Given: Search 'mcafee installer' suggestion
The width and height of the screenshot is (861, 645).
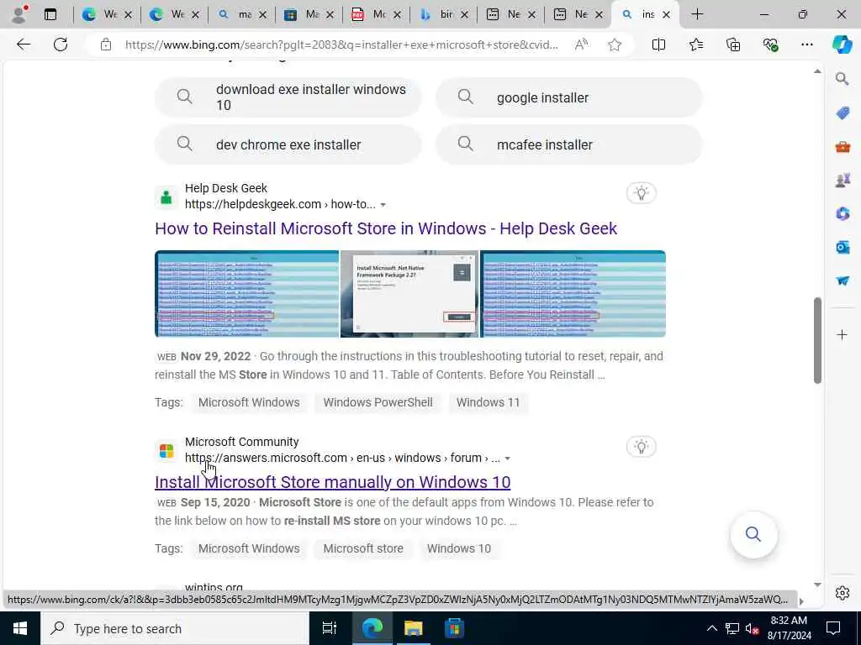Looking at the screenshot, I should coord(569,144).
